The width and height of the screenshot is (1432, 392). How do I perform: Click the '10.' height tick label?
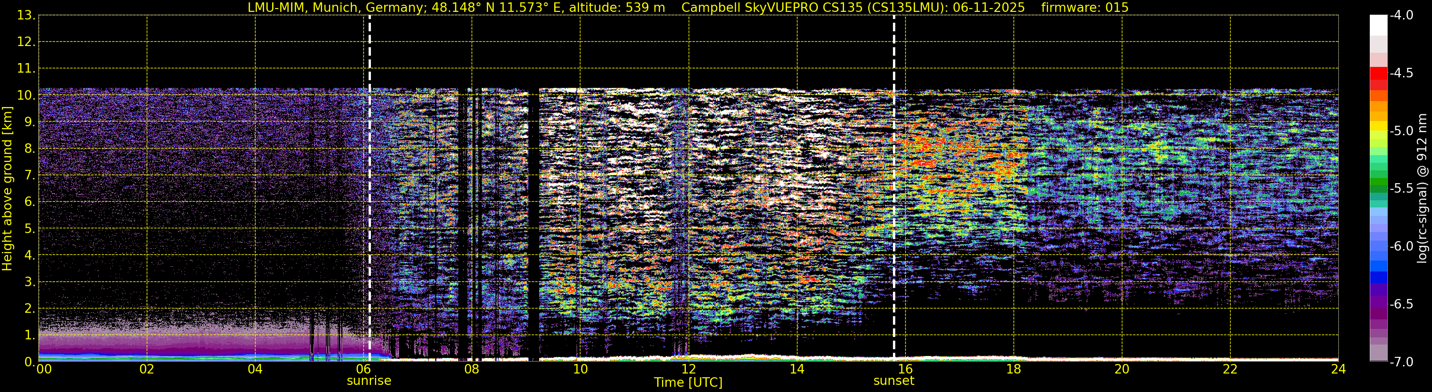(x=26, y=95)
